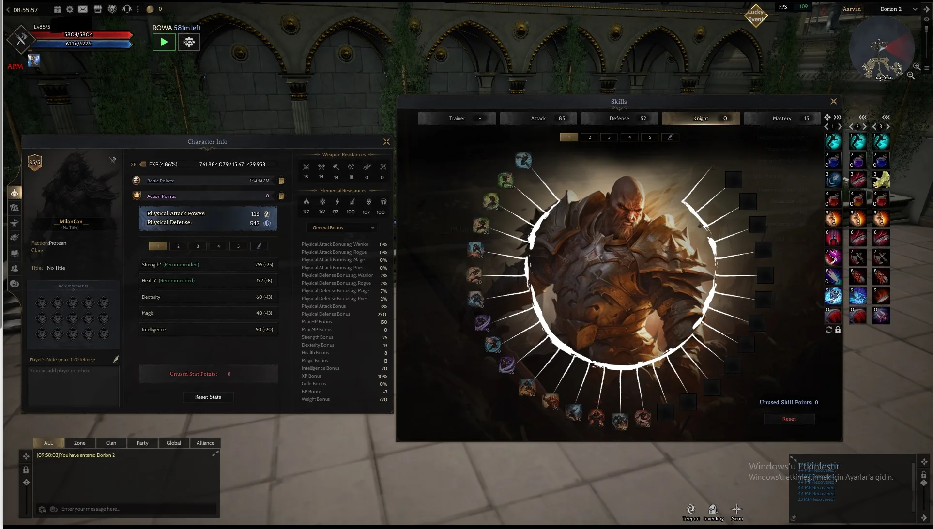Start ROWA with the green play button
This screenshot has width=933, height=529.
pyautogui.click(x=164, y=42)
